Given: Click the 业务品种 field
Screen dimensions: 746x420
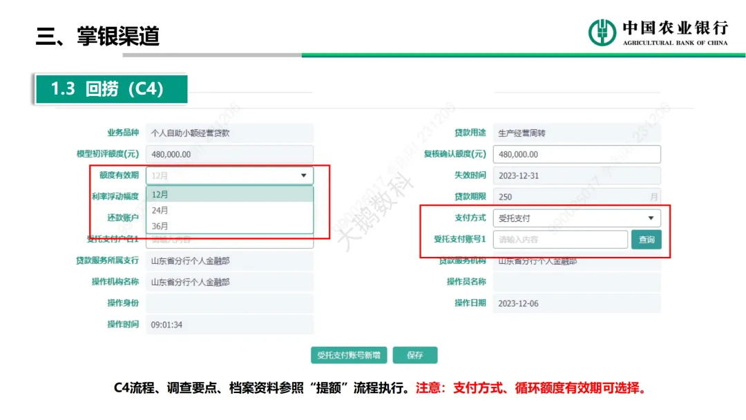Looking at the screenshot, I should [229, 133].
